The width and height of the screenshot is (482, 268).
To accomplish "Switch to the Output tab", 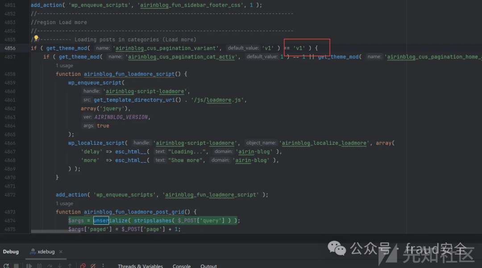I will click(x=208, y=266).
